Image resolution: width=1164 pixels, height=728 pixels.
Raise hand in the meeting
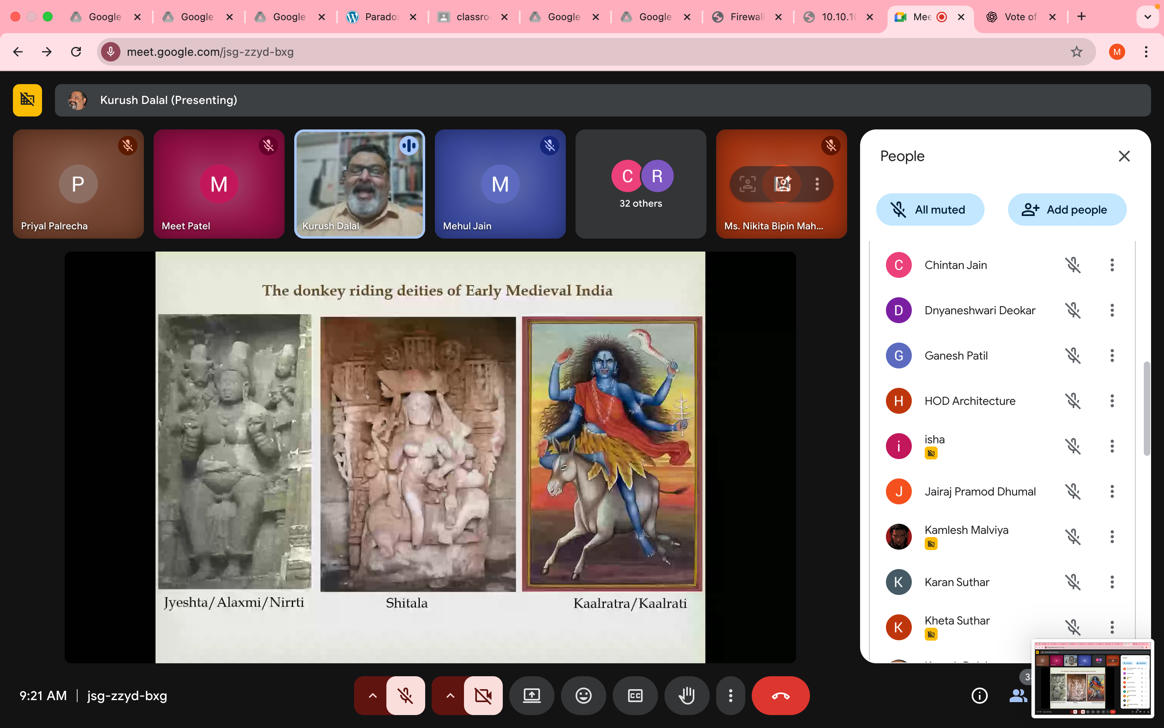[686, 695]
